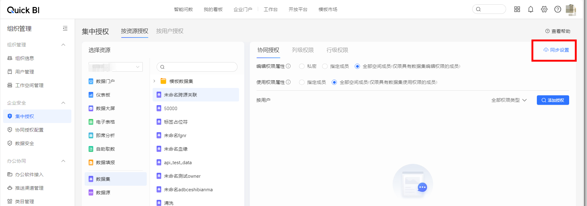Switch to the 按用户授权 tab
The image size is (587, 206).
[170, 31]
